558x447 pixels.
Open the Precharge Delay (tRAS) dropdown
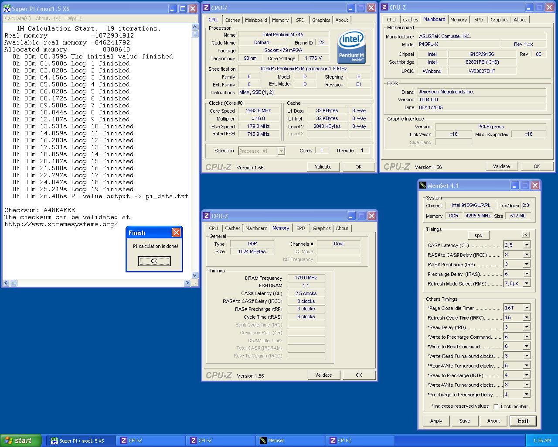pos(527,274)
